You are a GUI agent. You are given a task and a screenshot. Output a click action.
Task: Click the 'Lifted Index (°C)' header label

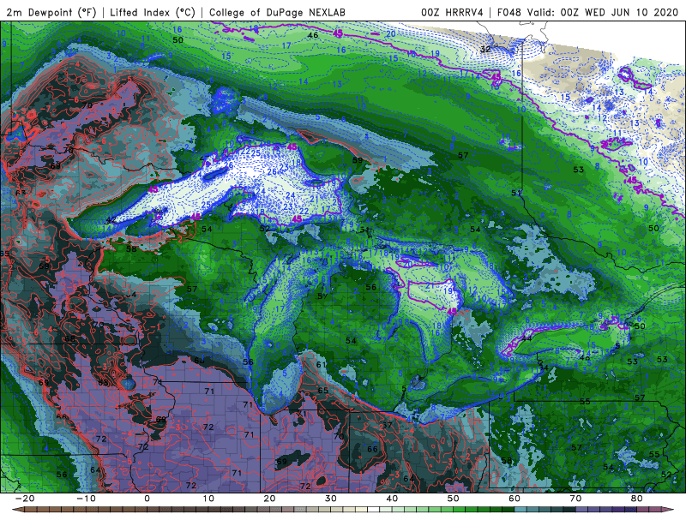(153, 12)
